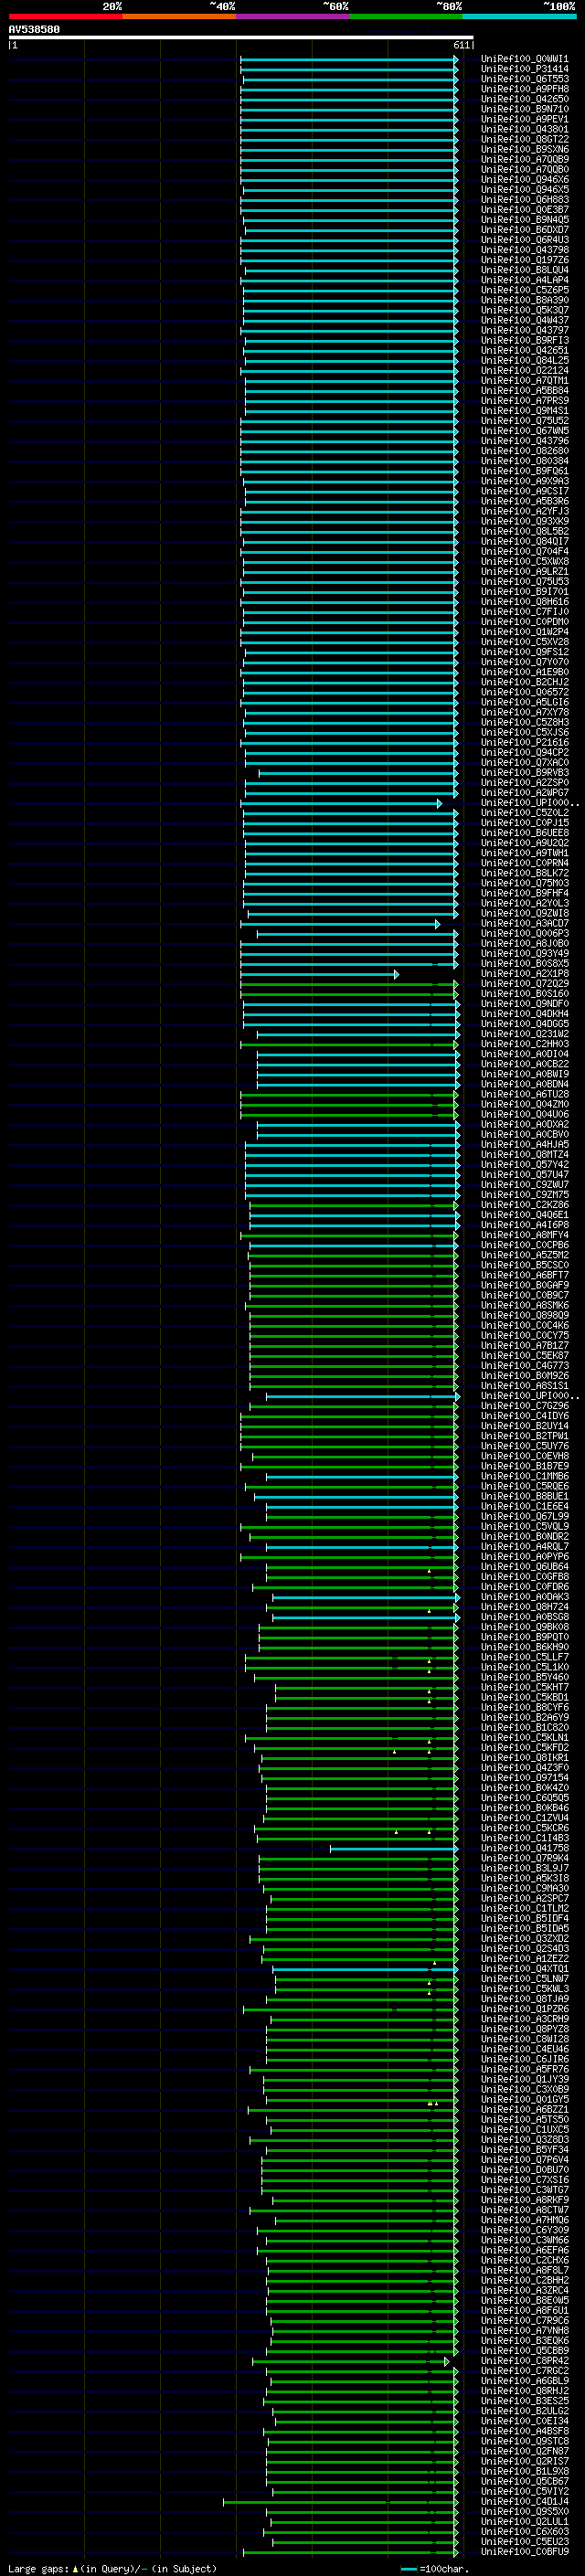585x2576 pixels.
Task: Open hit UniRef100_A9PFH8
Action: pyautogui.click(x=524, y=89)
